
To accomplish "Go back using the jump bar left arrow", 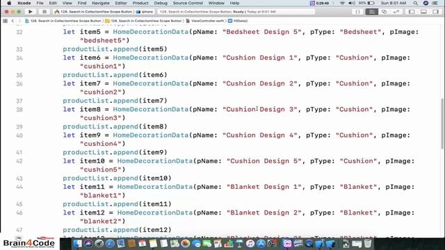I will tap(13, 21).
